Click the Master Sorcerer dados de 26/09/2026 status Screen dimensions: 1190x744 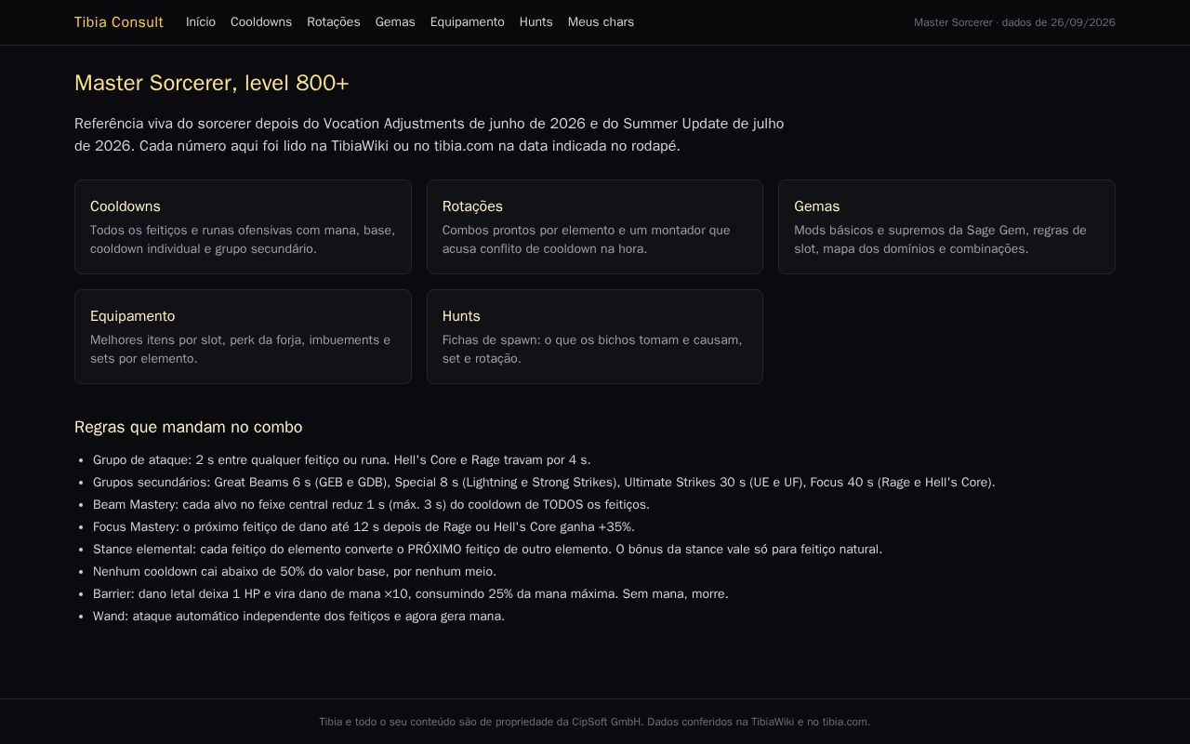[1014, 22]
